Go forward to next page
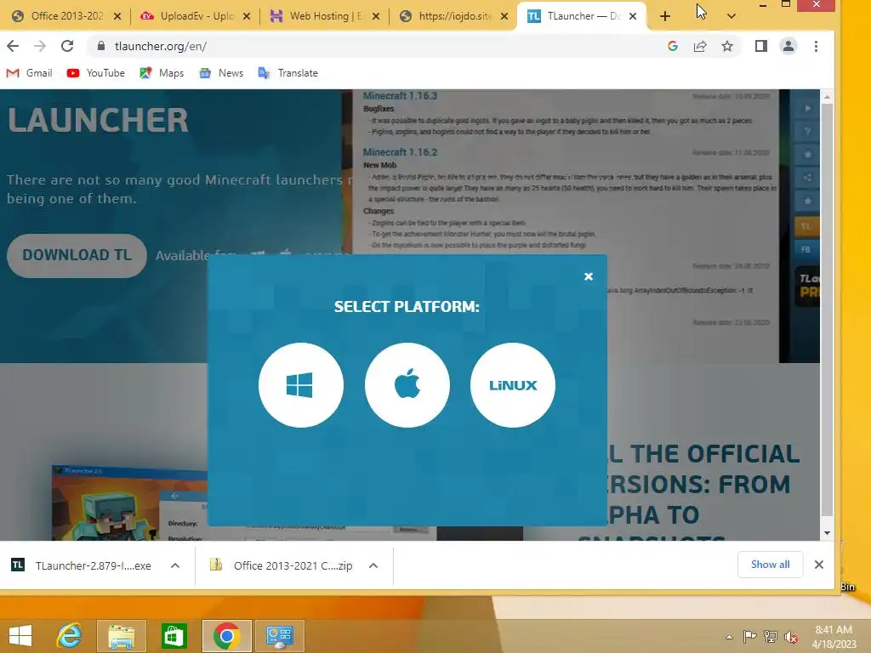The height and width of the screenshot is (653, 871). 40,46
